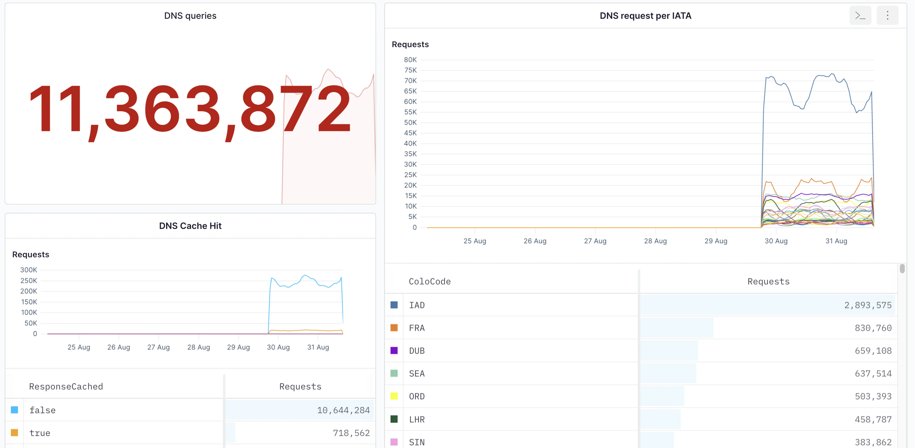Screen dimensions: 915x448
Task: Open the query console icon
Action: click(x=860, y=15)
